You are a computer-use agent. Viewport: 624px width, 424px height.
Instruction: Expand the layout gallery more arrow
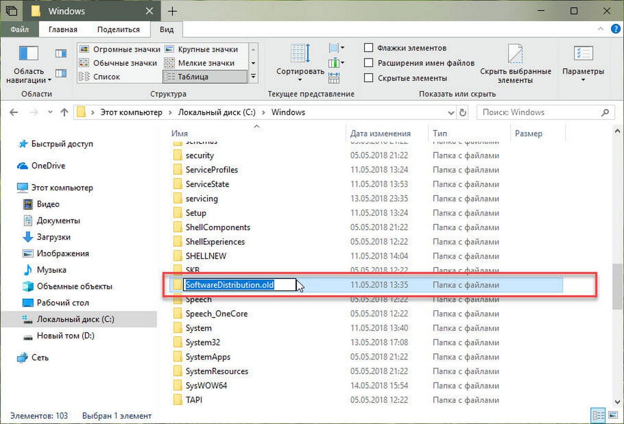pos(253,76)
